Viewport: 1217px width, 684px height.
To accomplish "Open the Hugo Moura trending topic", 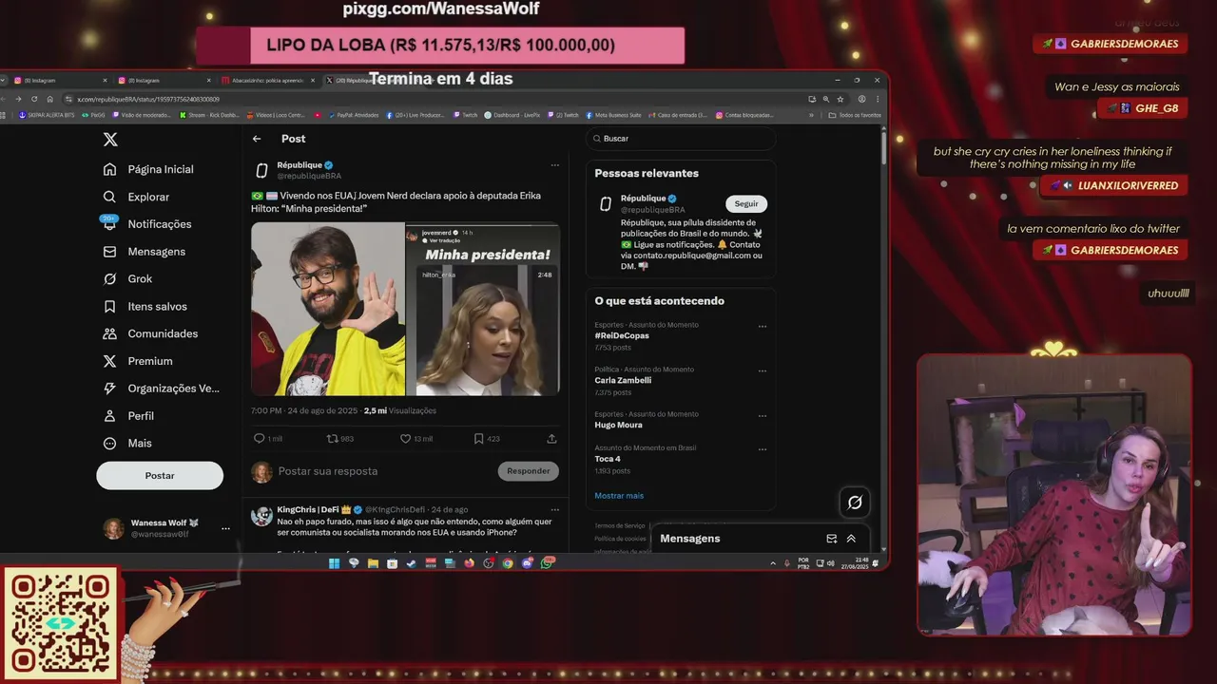I will 618,425.
